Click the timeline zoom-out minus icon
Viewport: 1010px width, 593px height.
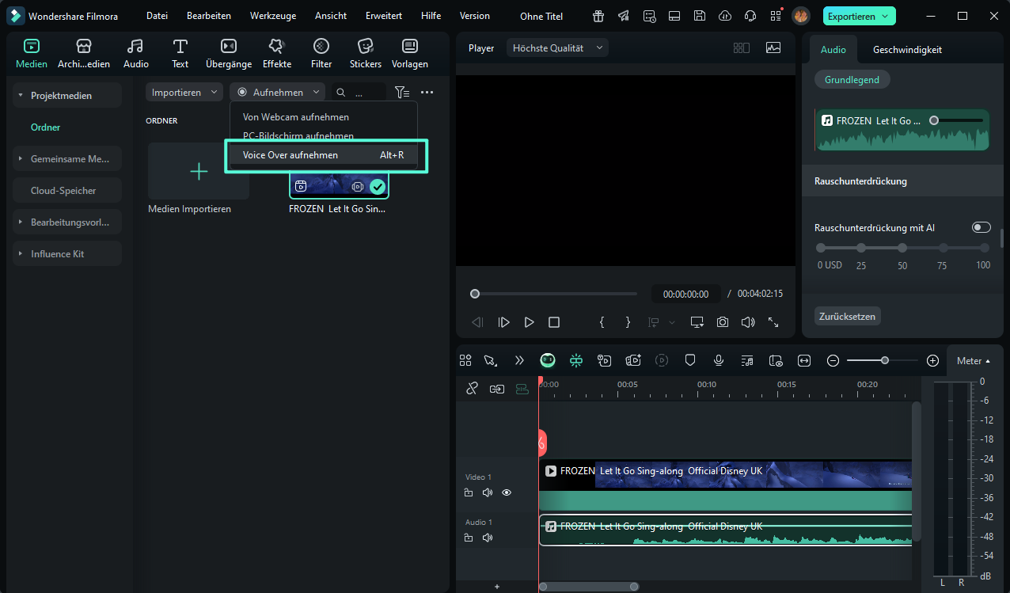(x=833, y=360)
